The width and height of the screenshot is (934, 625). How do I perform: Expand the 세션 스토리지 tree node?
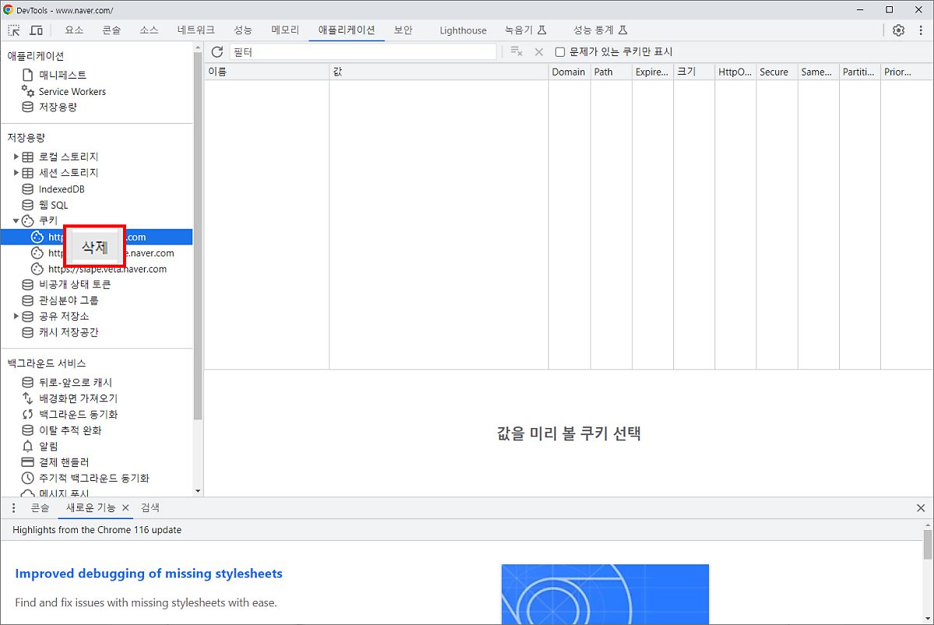[x=16, y=173]
